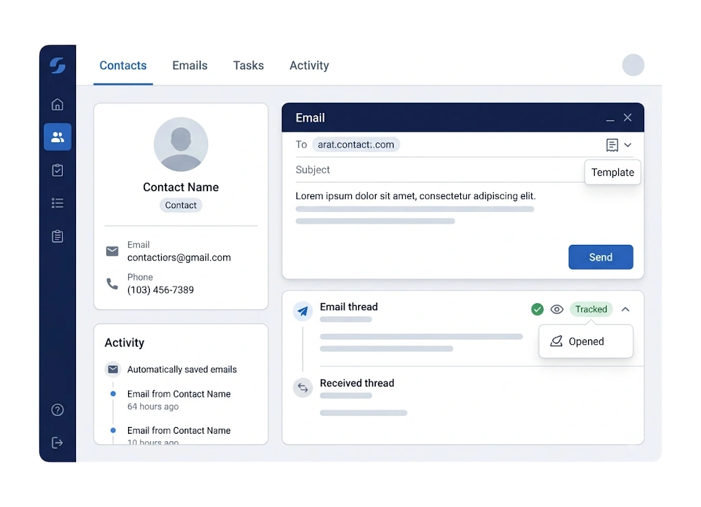The image size is (701, 507).
Task: Click the Send button
Action: (x=600, y=257)
